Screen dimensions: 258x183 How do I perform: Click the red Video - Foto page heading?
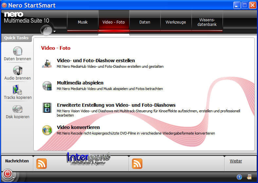(56, 48)
